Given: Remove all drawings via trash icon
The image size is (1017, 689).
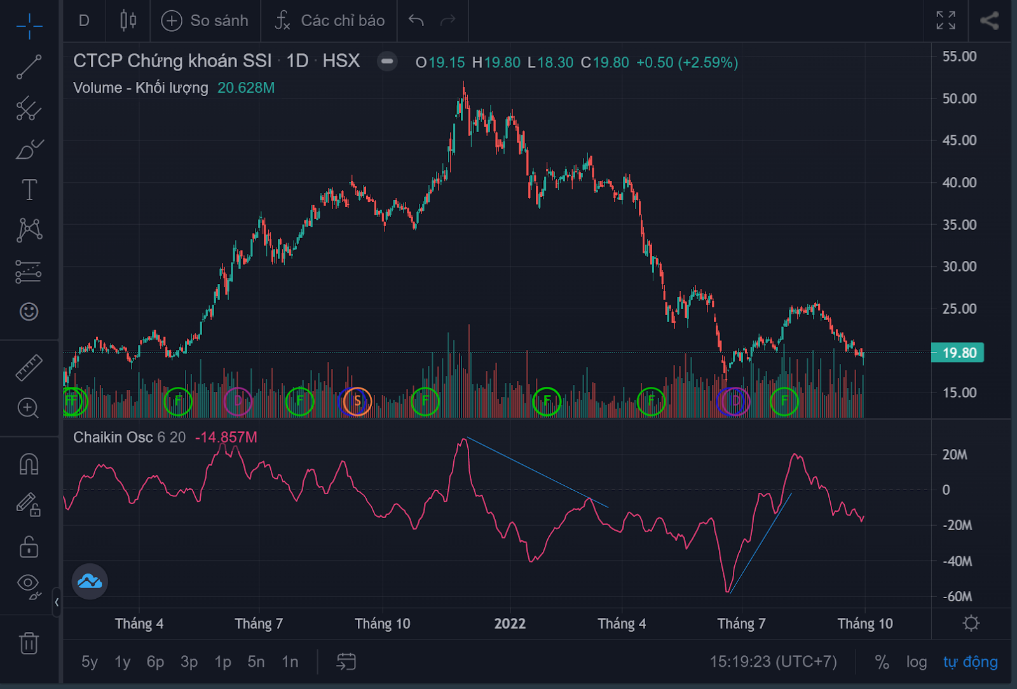Looking at the screenshot, I should (x=29, y=643).
